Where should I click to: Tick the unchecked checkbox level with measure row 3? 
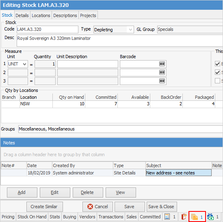click(217, 81)
